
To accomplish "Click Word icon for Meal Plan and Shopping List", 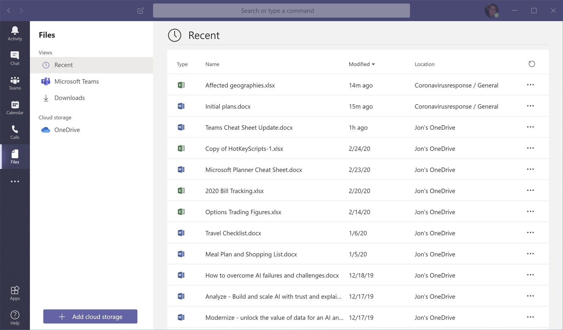I will coord(181,254).
